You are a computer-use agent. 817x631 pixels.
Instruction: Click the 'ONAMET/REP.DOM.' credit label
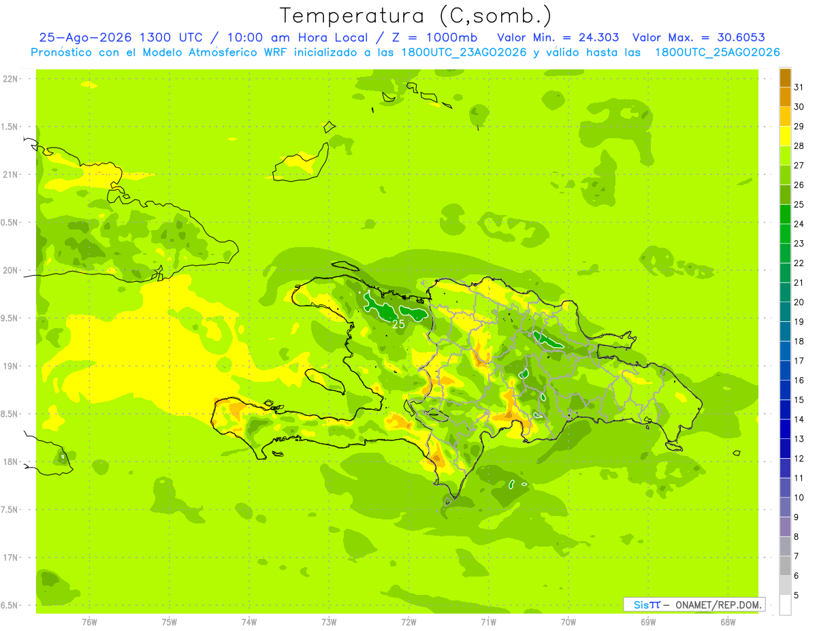[718, 604]
